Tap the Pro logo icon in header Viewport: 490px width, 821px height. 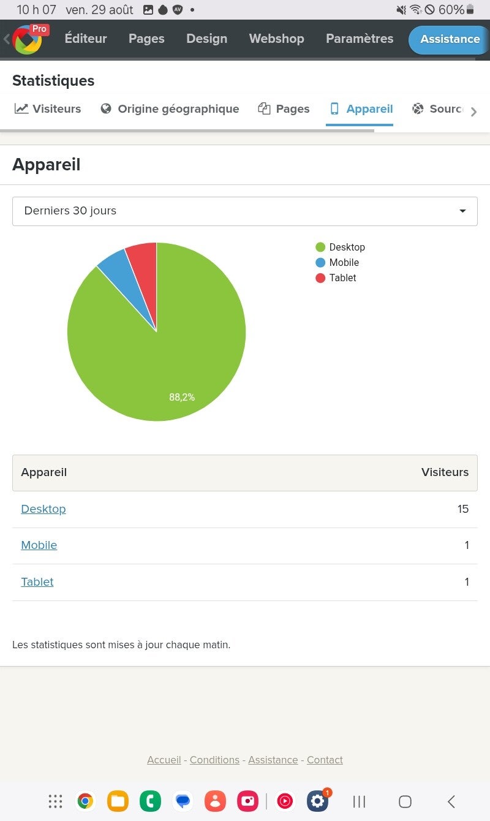tap(28, 39)
